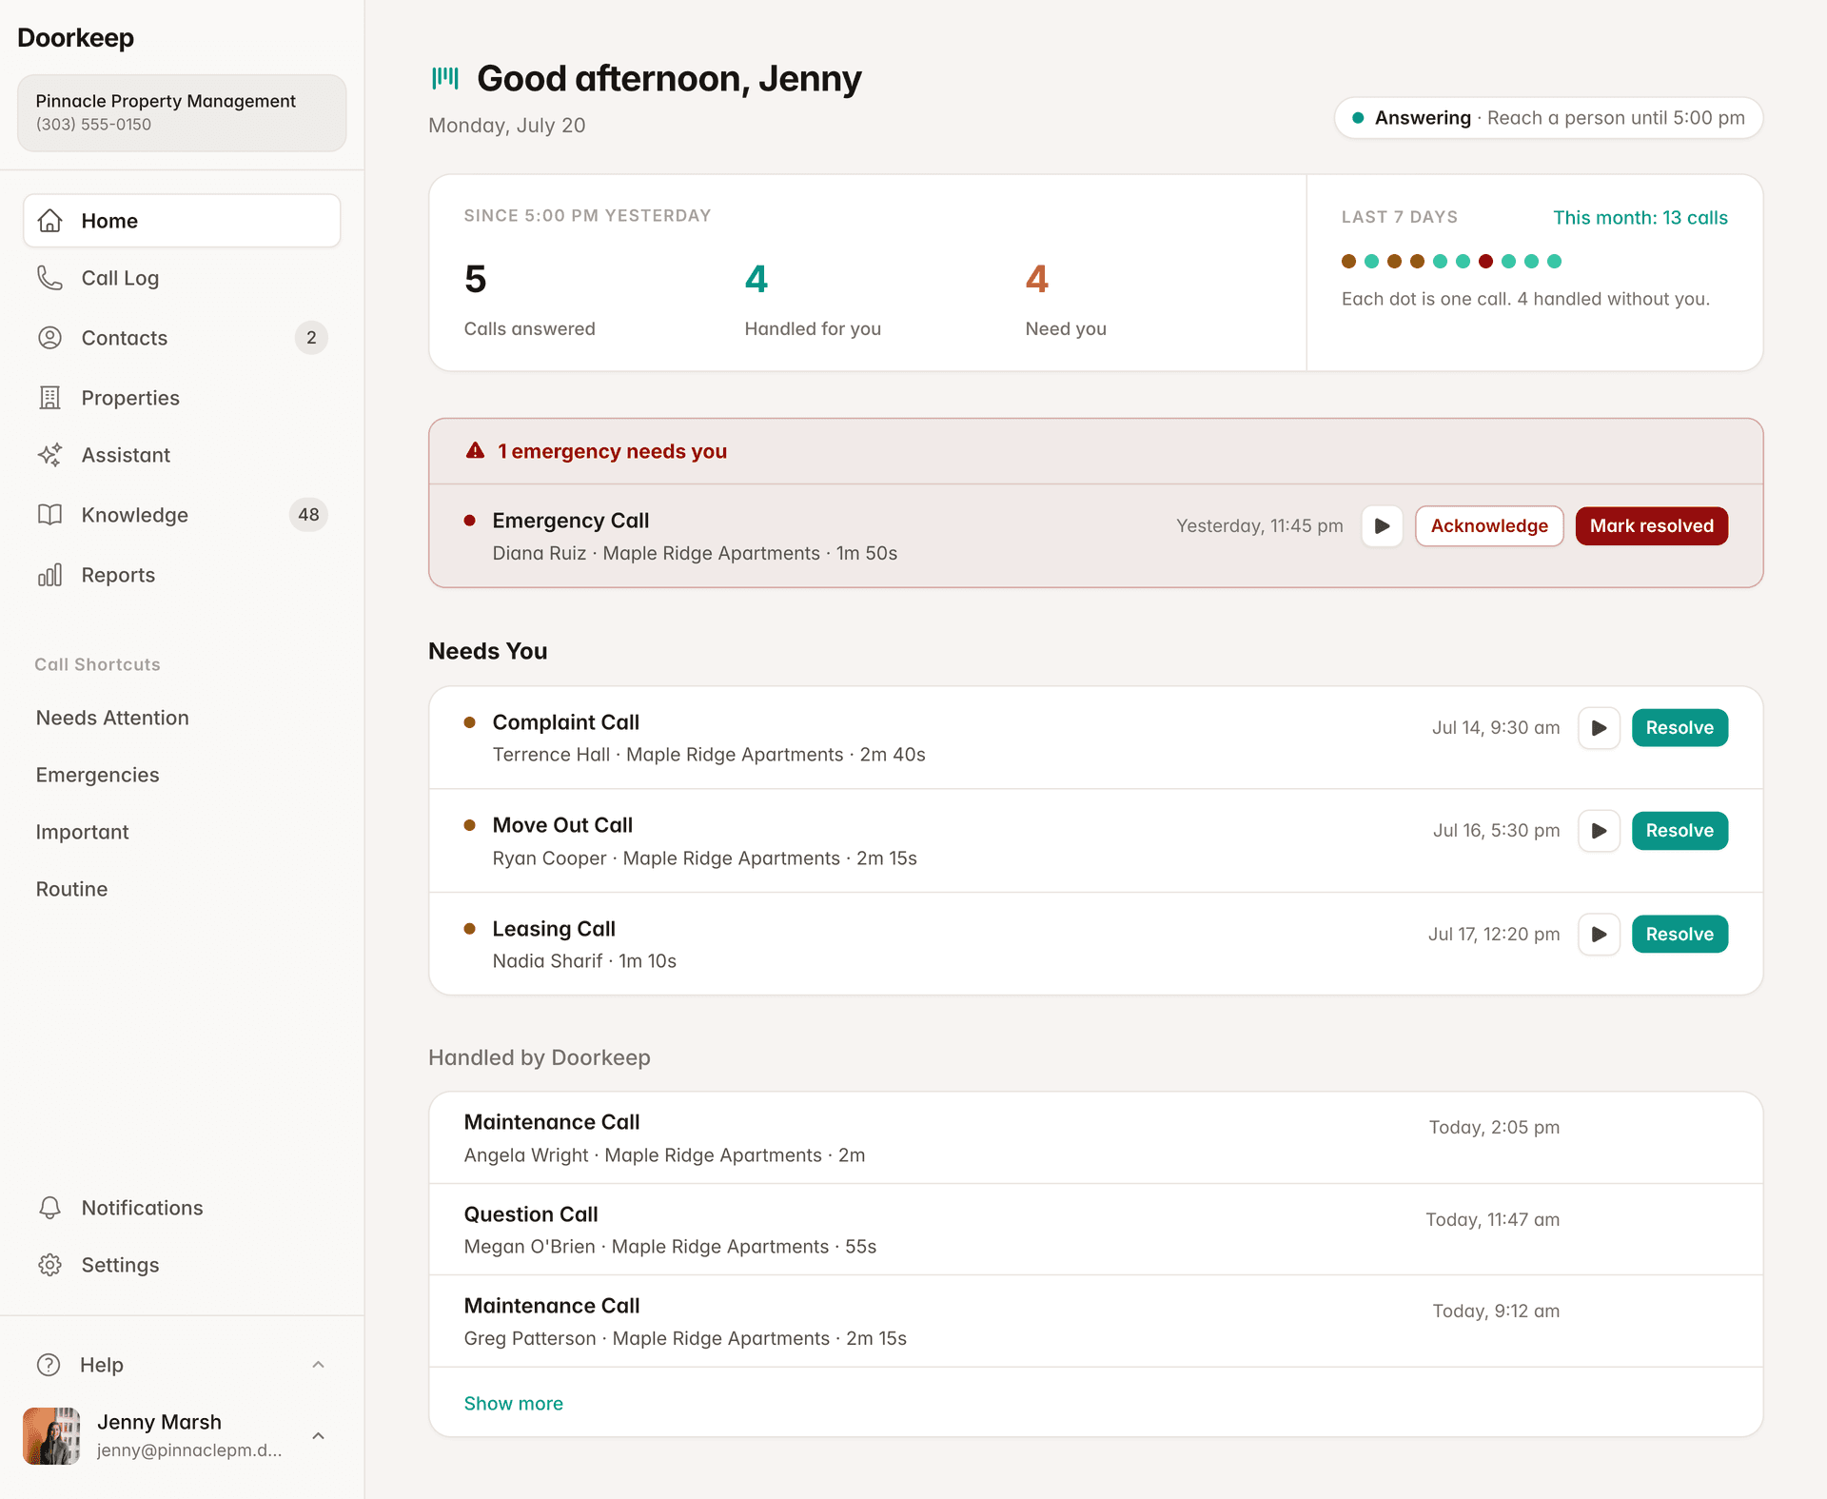This screenshot has height=1499, width=1827.
Task: Click the Help question mark icon
Action: click(x=49, y=1365)
